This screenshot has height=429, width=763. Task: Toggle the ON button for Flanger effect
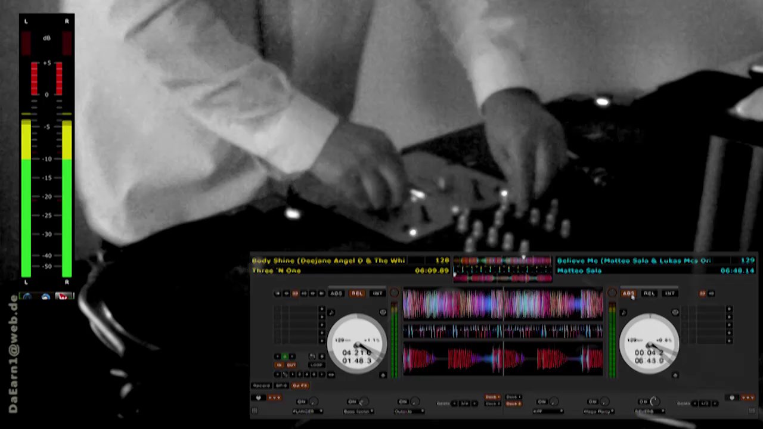(302, 402)
